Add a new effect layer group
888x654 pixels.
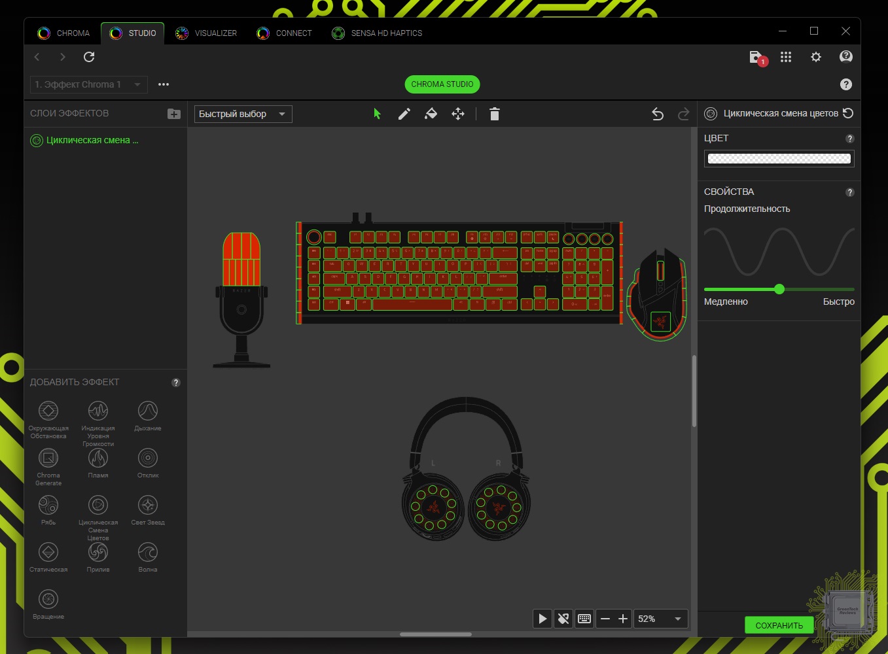173,114
